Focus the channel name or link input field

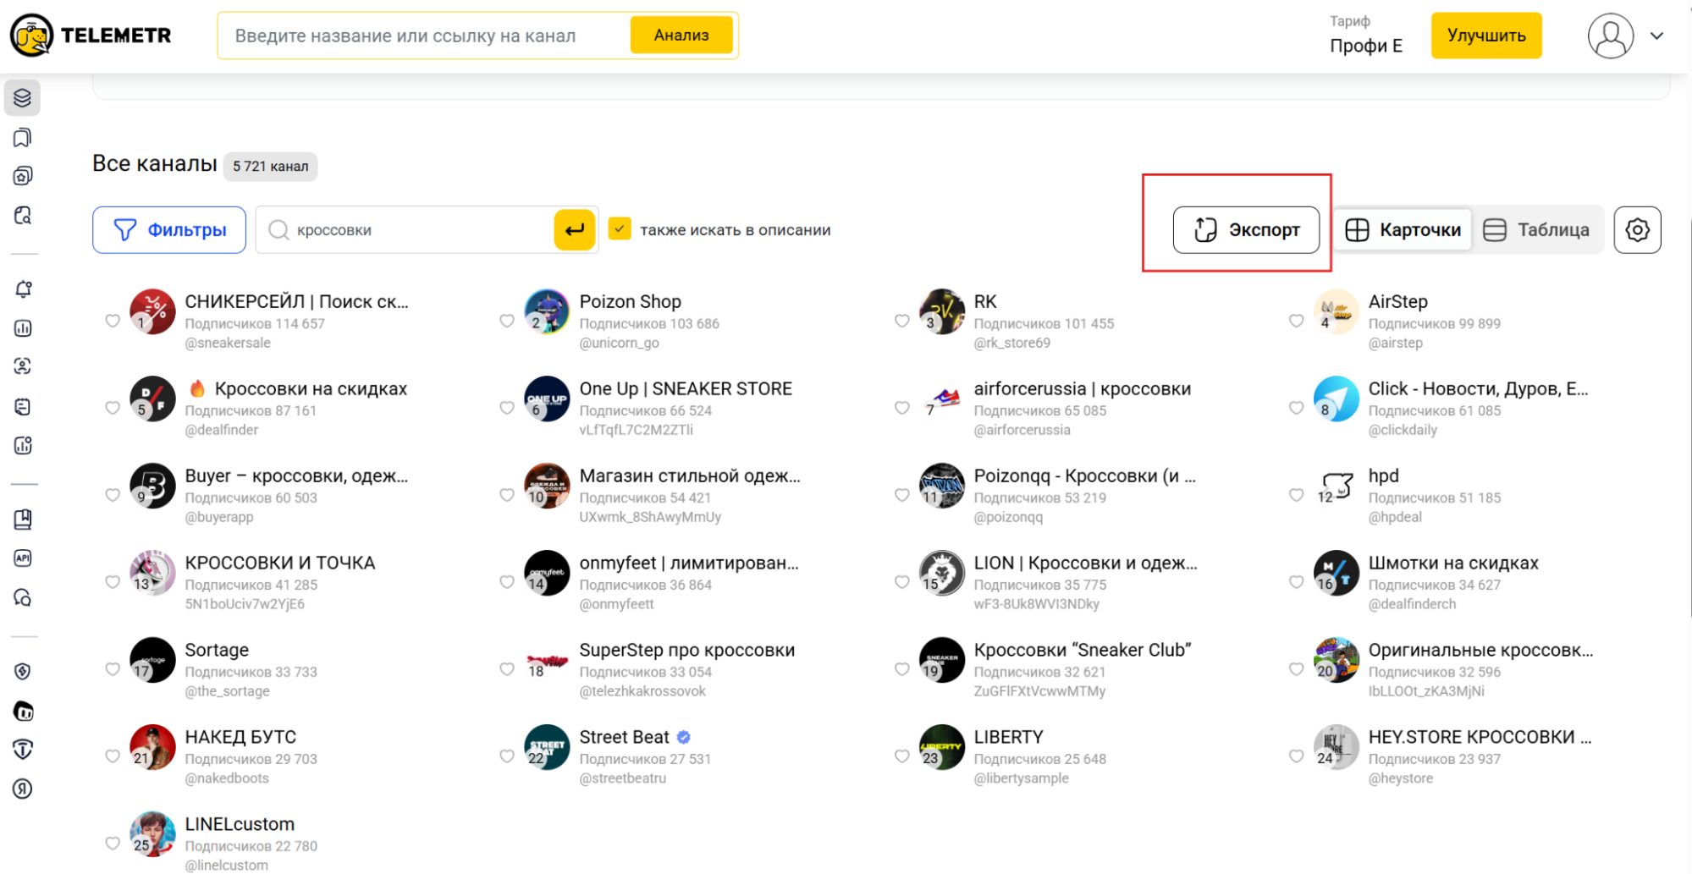(x=423, y=36)
